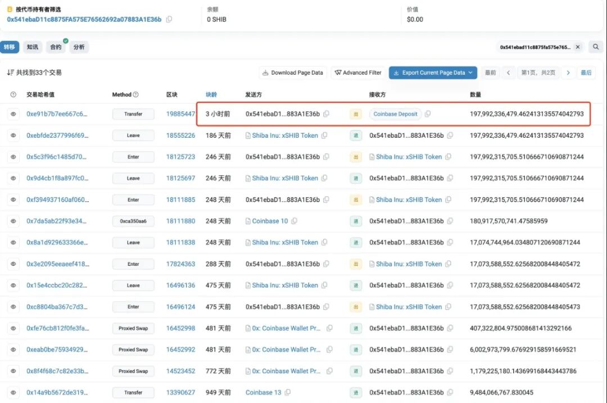Preview transaction 0x5c3f96c1485d70 eye icon
This screenshot has width=607, height=403.
coord(13,157)
